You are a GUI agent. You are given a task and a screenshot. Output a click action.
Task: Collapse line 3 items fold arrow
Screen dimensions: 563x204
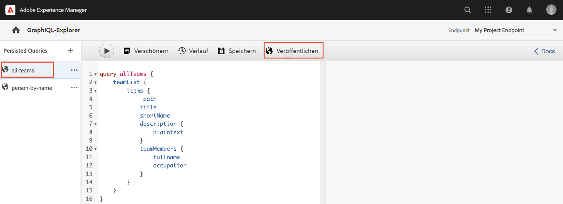tap(96, 91)
